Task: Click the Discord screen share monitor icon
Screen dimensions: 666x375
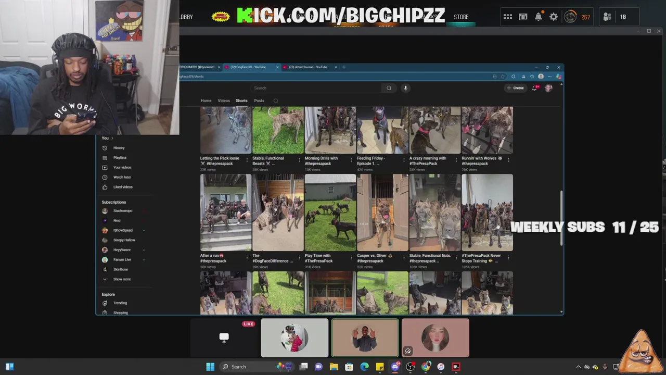Action: [x=224, y=337]
